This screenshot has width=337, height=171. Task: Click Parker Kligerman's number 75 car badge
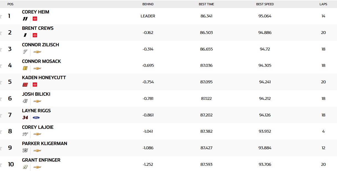[25, 150]
